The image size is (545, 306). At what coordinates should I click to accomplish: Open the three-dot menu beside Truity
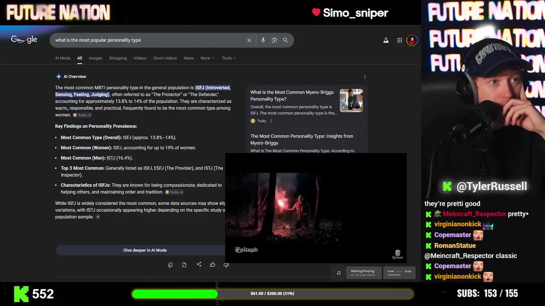click(271, 121)
